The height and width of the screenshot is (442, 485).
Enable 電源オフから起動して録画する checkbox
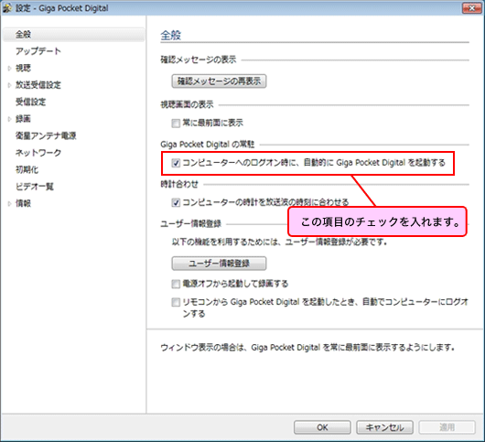(176, 284)
